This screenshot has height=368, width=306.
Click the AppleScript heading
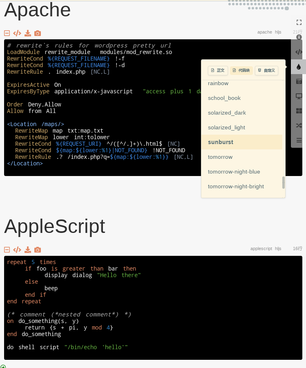[55, 226]
